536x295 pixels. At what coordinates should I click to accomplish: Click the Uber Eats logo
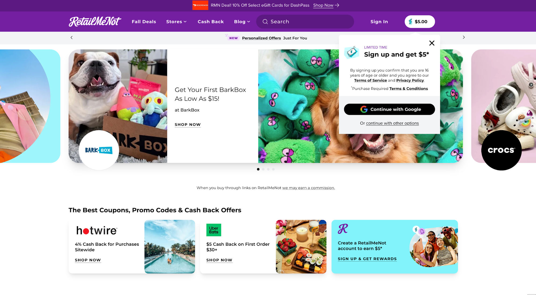pyautogui.click(x=213, y=230)
